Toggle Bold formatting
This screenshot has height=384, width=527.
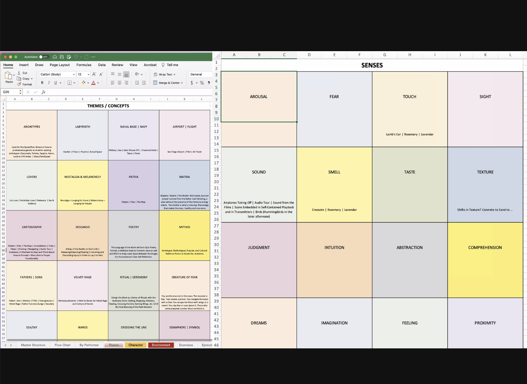[x=42, y=83]
